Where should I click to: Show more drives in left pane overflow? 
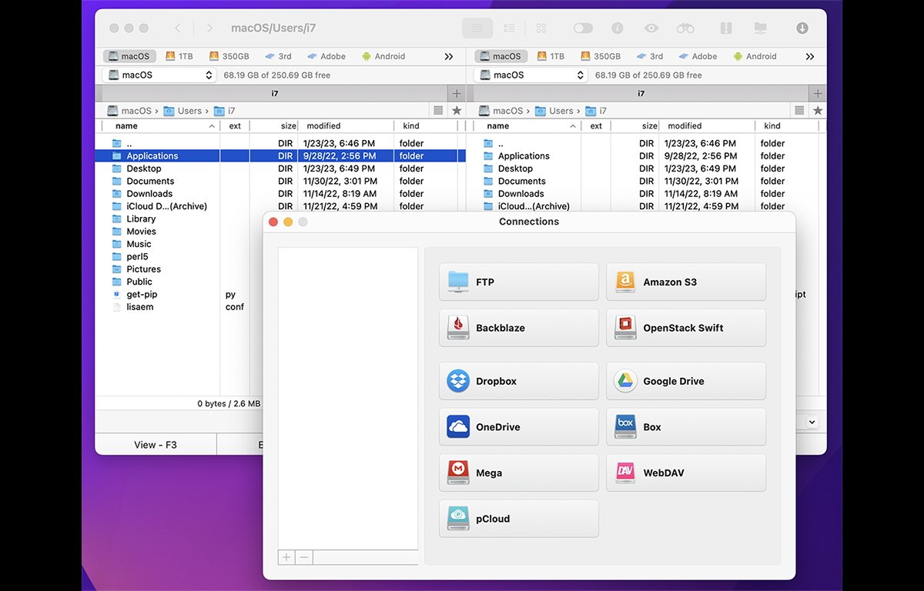pyautogui.click(x=449, y=56)
